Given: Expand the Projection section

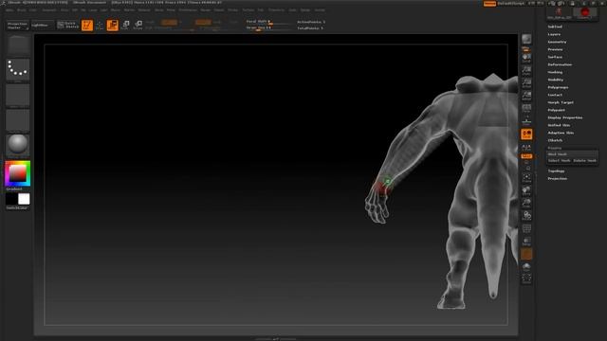Looking at the screenshot, I should [558, 179].
